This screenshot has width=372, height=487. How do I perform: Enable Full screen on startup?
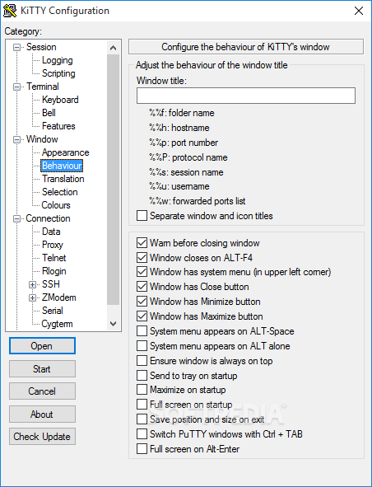pyautogui.click(x=184, y=405)
